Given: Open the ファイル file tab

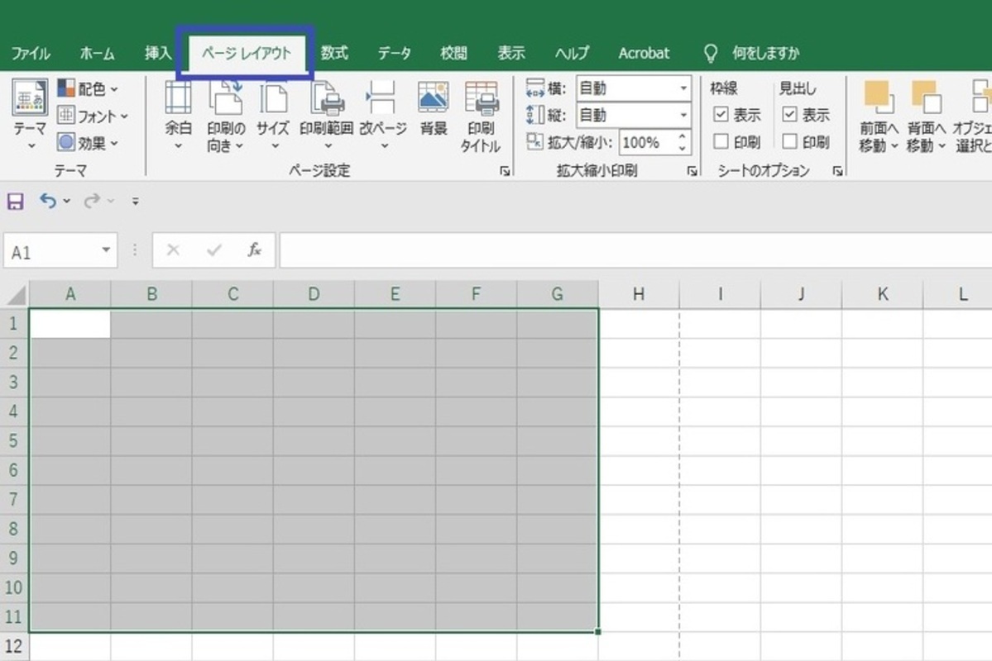Looking at the screenshot, I should tap(31, 53).
